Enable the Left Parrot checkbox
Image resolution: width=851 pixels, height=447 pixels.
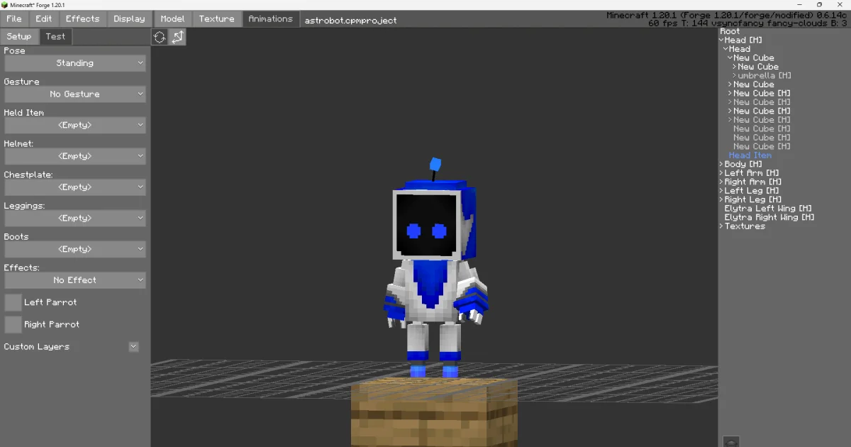[11, 302]
